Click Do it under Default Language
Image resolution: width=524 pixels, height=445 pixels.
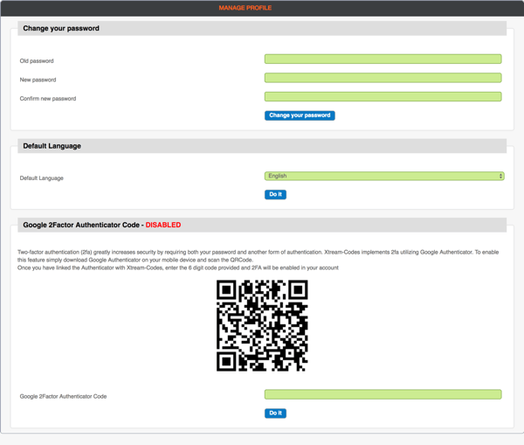(275, 194)
